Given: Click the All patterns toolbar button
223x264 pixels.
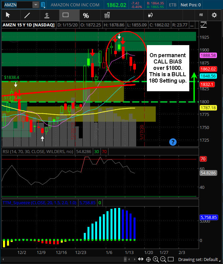Looking at the screenshot, I should click(201, 15).
